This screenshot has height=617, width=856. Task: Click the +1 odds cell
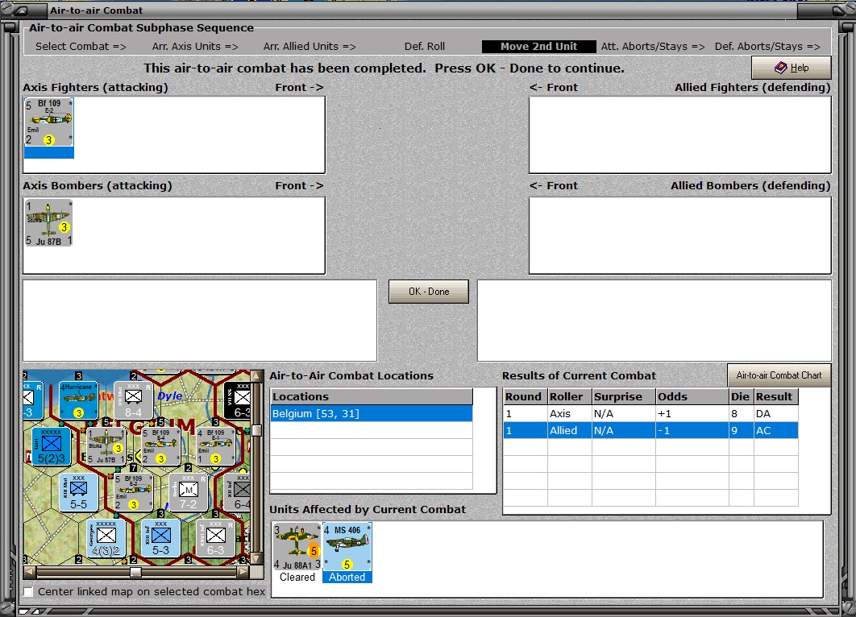[692, 413]
